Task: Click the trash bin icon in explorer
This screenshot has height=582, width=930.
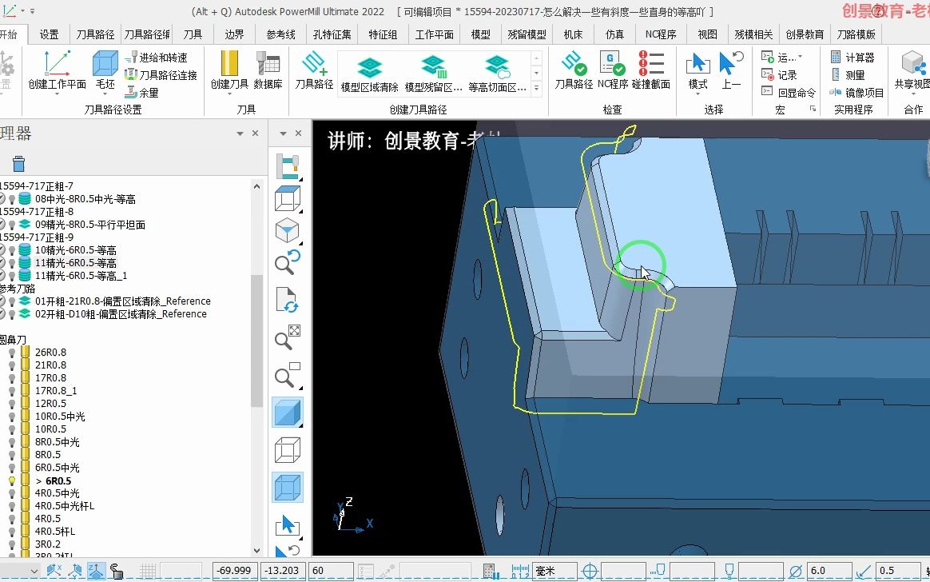Action: (x=18, y=163)
